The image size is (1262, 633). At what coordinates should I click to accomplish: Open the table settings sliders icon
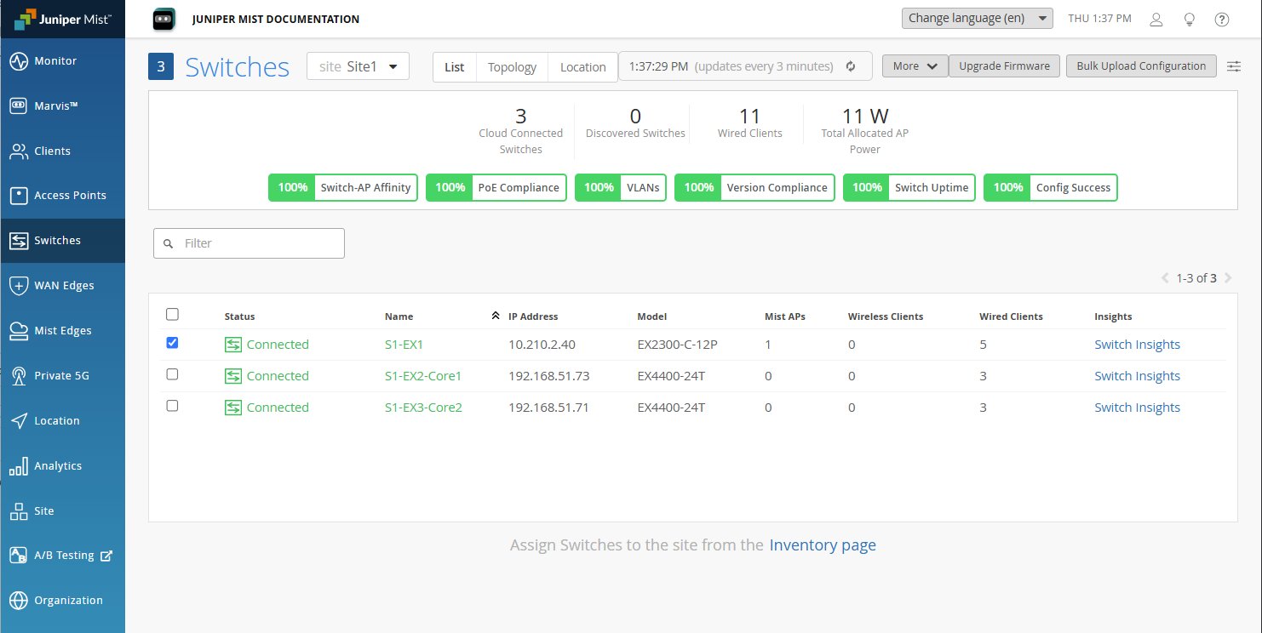point(1233,66)
